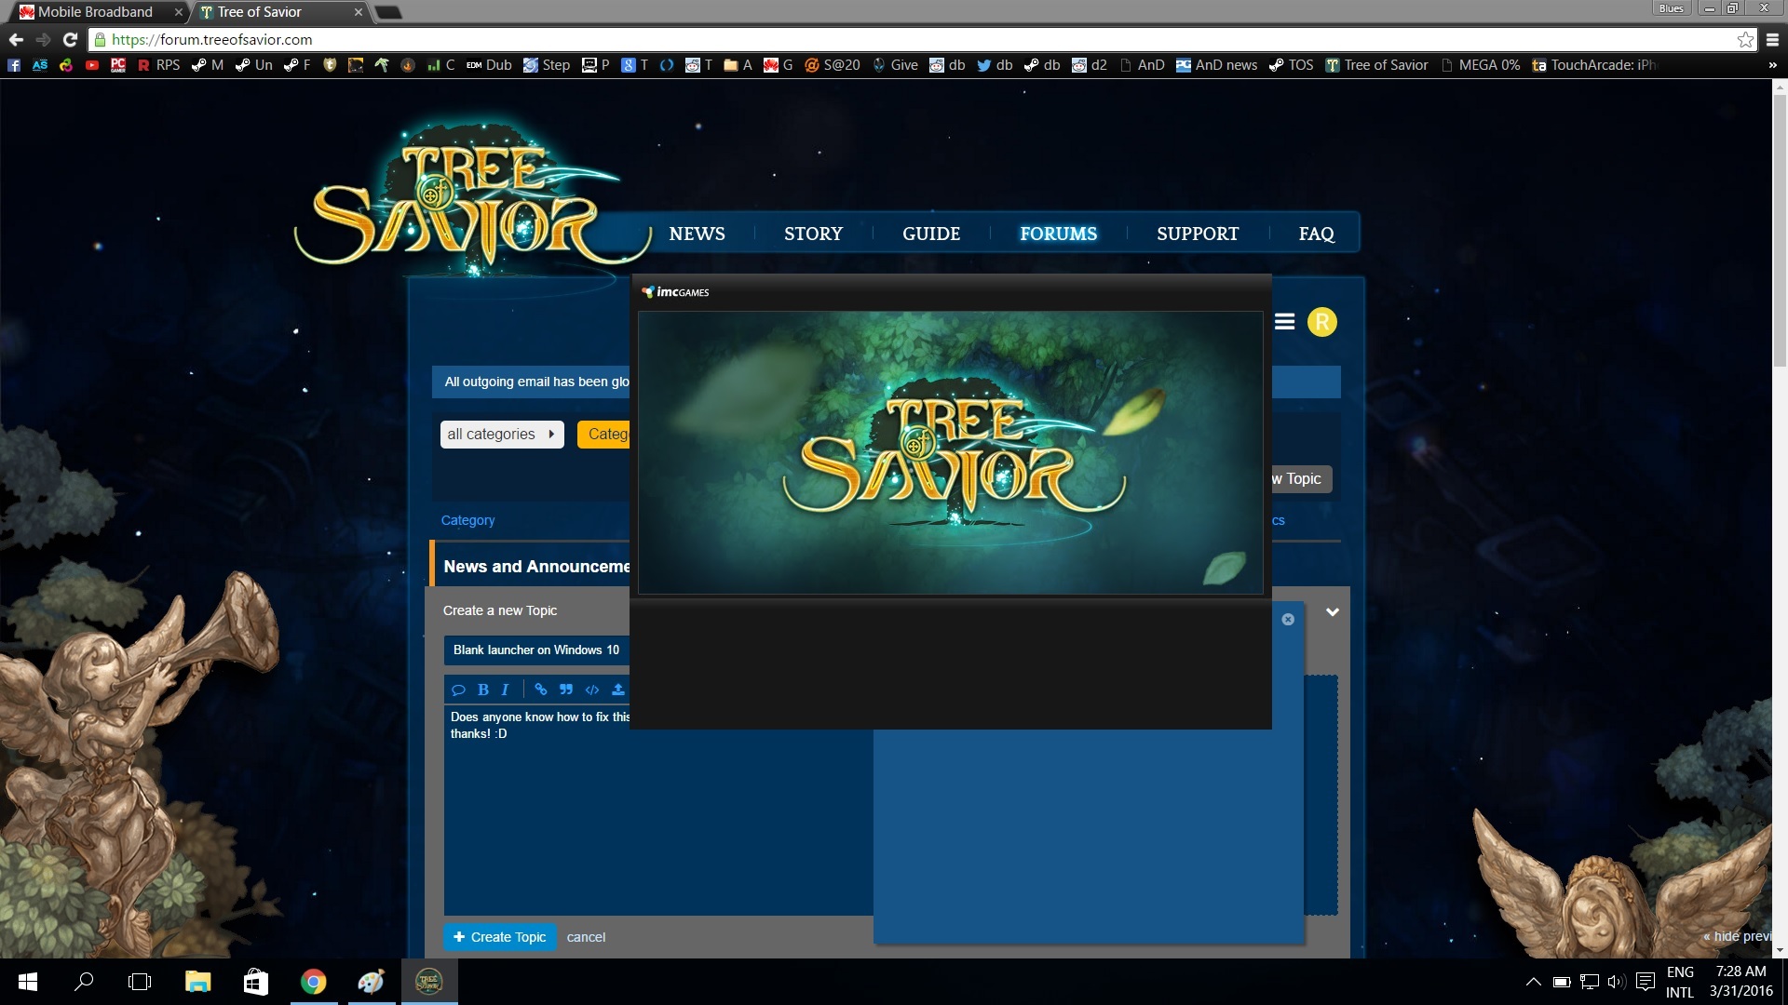
Task: Click the topic title input field
Action: coord(536,650)
